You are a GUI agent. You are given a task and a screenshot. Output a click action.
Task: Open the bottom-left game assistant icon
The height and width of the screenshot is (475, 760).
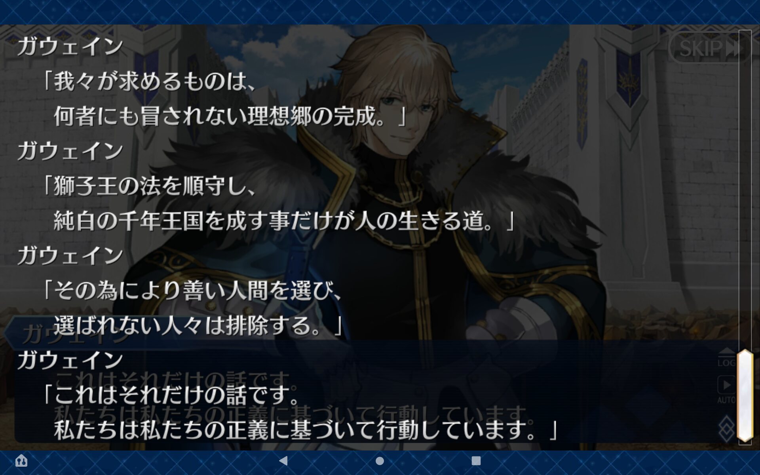point(21,460)
